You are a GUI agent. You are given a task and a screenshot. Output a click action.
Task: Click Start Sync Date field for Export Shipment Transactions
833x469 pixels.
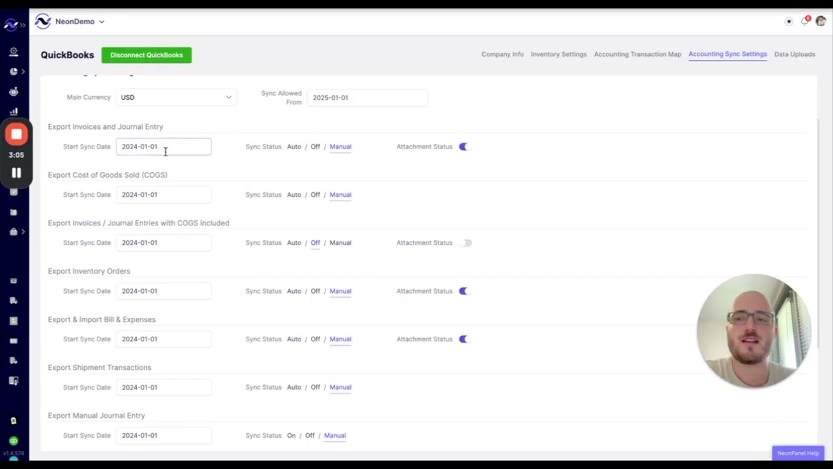pos(164,387)
